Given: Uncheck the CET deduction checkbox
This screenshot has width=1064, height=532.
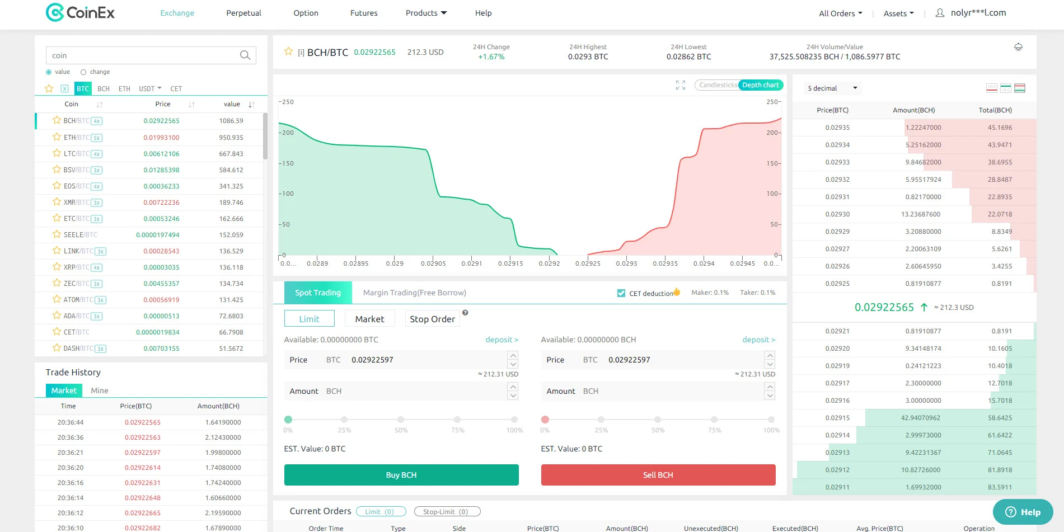Looking at the screenshot, I should tap(621, 293).
